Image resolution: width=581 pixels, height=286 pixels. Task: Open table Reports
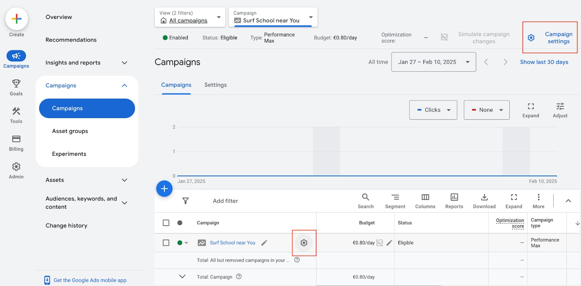coord(454,201)
